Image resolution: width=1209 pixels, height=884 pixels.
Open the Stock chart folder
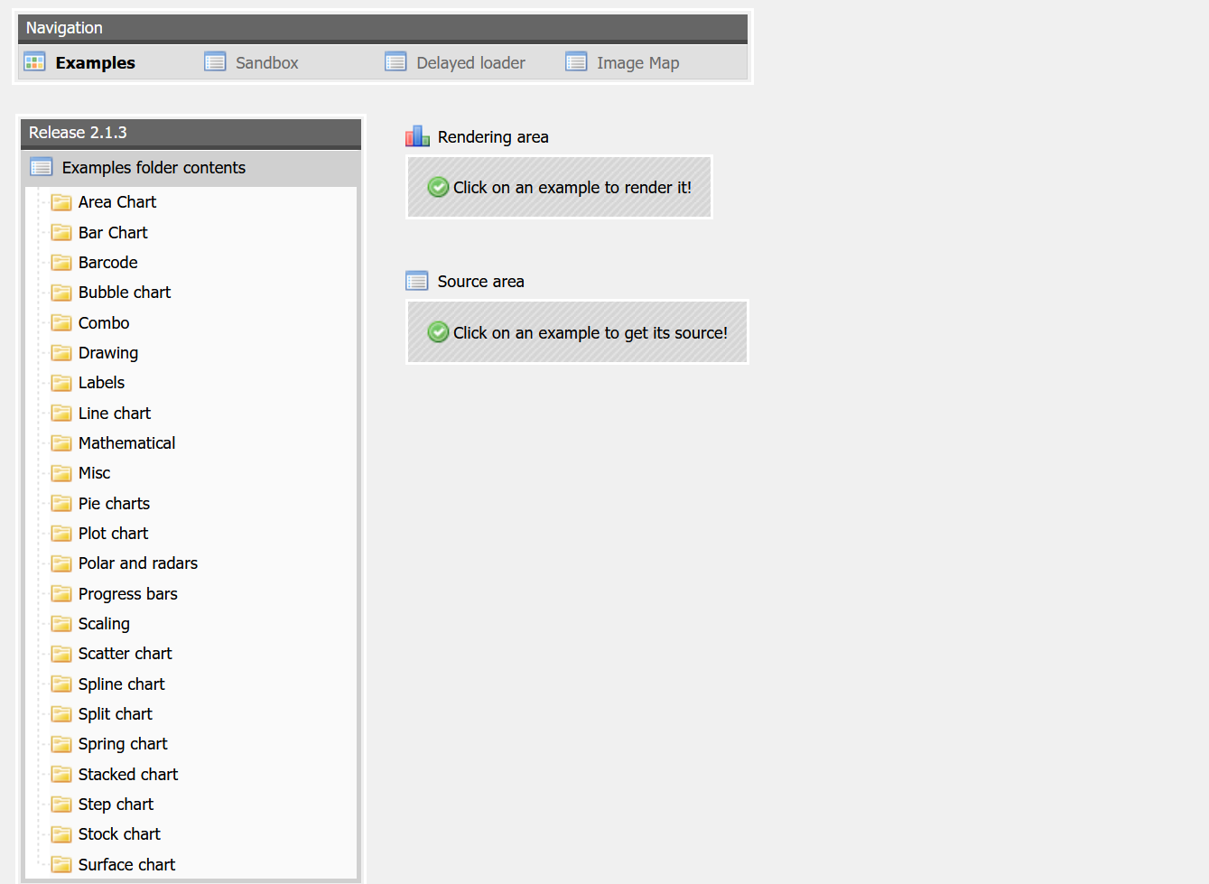pyautogui.click(x=119, y=834)
